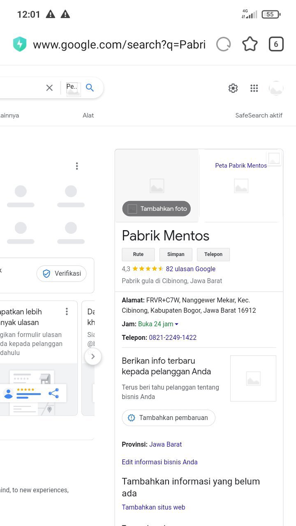This screenshot has height=526, width=296.
Task: Click the page reload icon
Action: pyautogui.click(x=223, y=44)
